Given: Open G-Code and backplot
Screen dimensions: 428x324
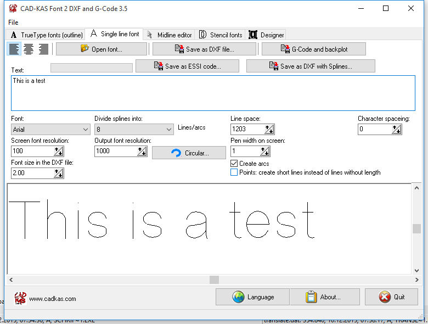Looking at the screenshot, I should [x=313, y=49].
